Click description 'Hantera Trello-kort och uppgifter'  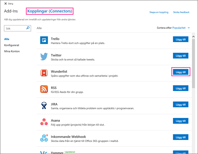[78, 43]
